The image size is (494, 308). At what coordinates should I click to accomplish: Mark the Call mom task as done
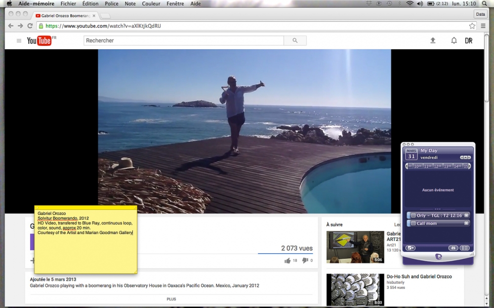(x=413, y=223)
